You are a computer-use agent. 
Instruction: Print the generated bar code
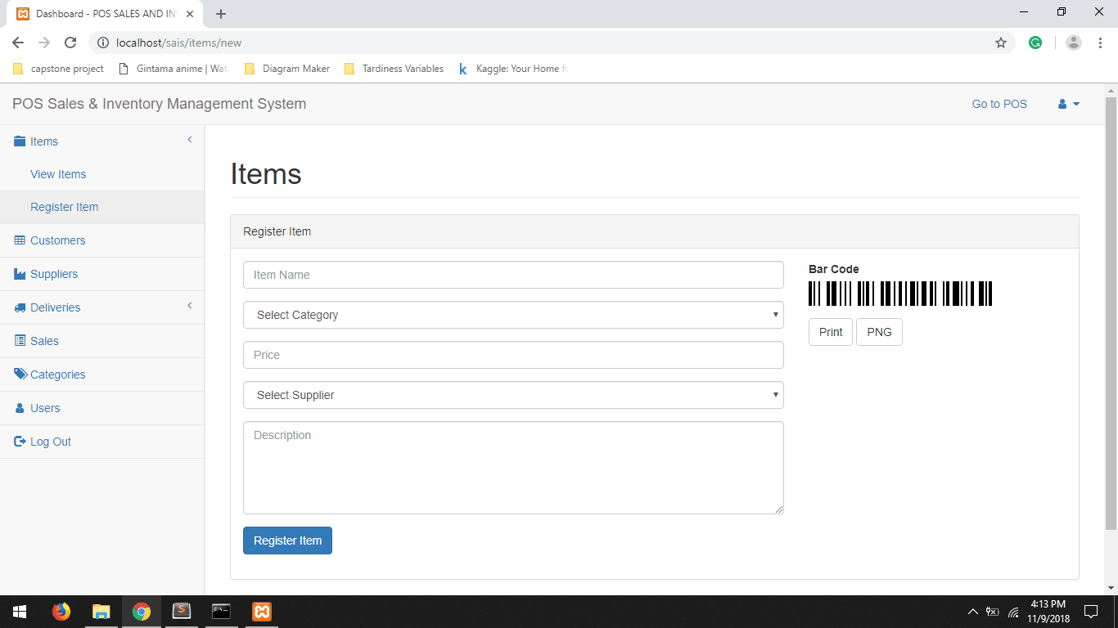(x=830, y=332)
